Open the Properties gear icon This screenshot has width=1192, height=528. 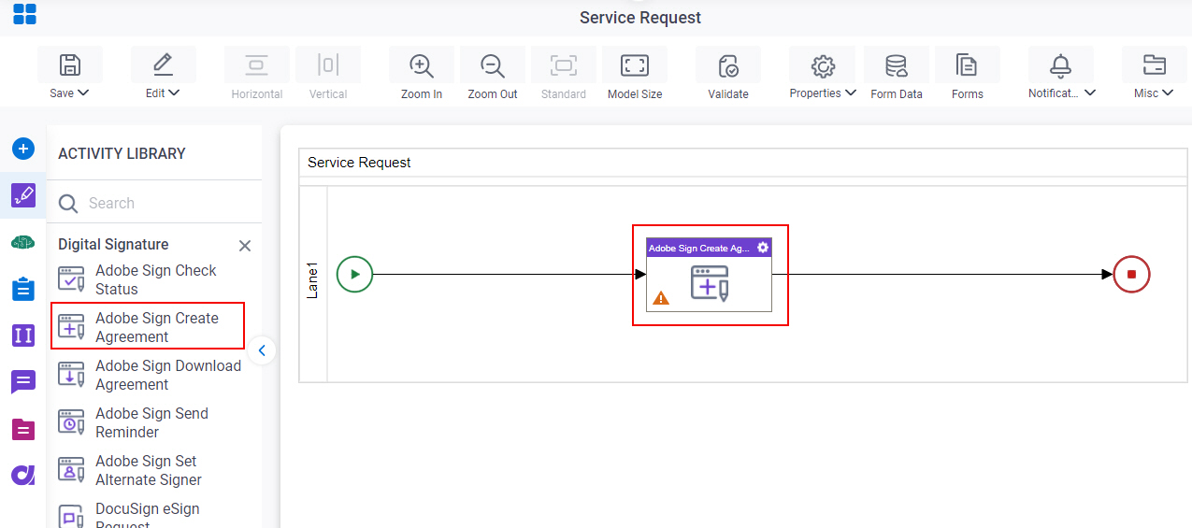tap(823, 65)
